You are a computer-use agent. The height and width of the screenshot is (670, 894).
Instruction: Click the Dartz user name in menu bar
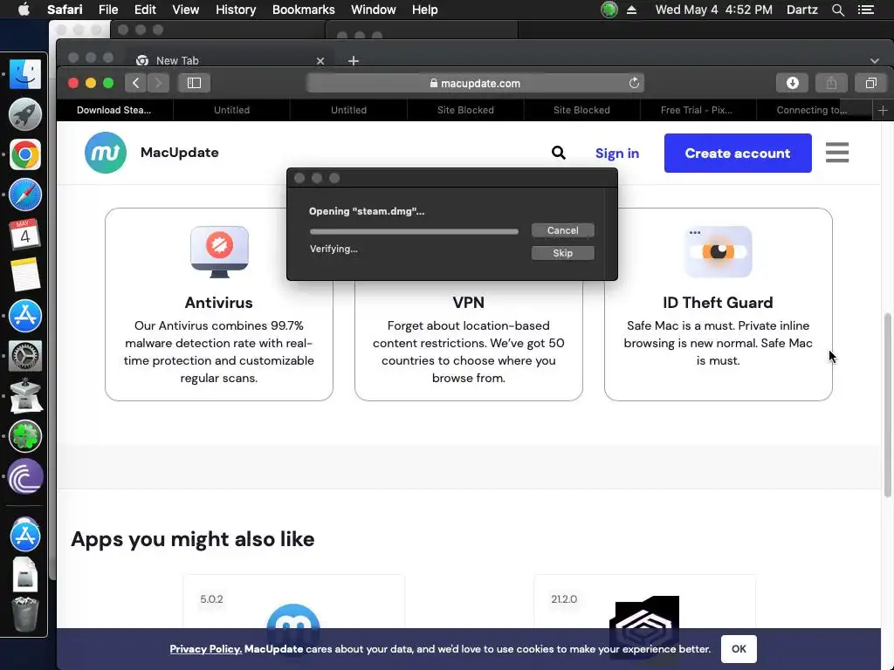click(802, 10)
